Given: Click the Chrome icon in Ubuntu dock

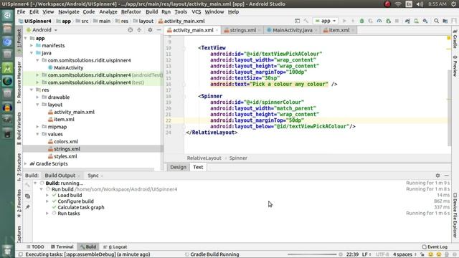Looking at the screenshot, I should (x=7, y=42).
